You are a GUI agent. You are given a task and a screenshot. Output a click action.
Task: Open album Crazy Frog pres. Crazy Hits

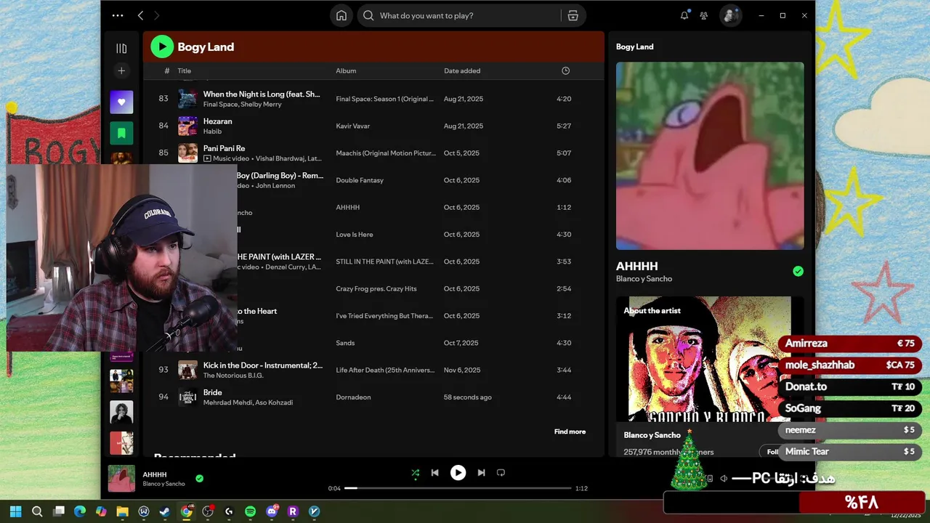376,288
